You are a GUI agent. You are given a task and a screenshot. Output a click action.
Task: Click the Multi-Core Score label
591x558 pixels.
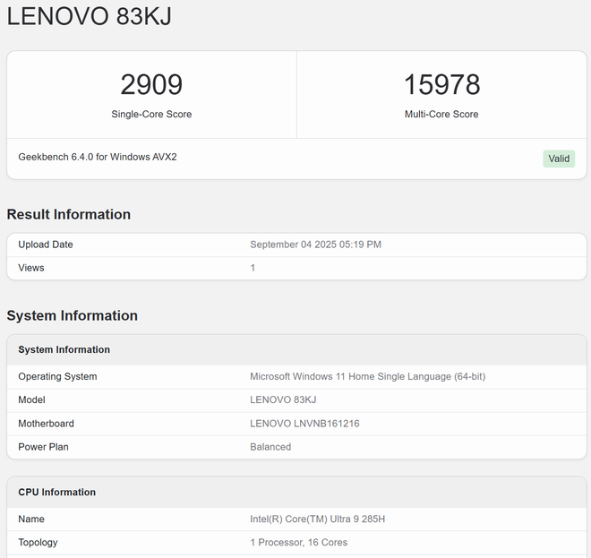point(441,115)
